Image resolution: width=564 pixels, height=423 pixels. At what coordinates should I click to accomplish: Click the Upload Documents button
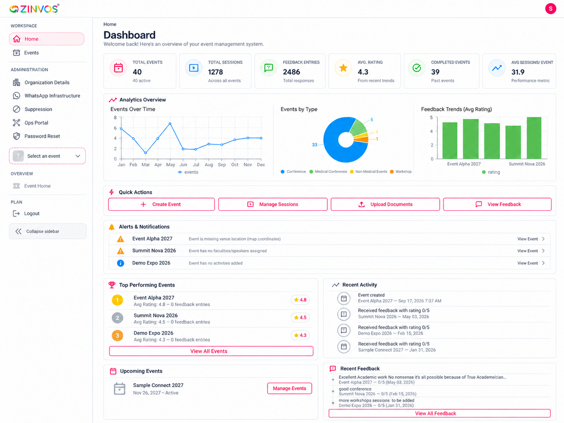[385, 204]
